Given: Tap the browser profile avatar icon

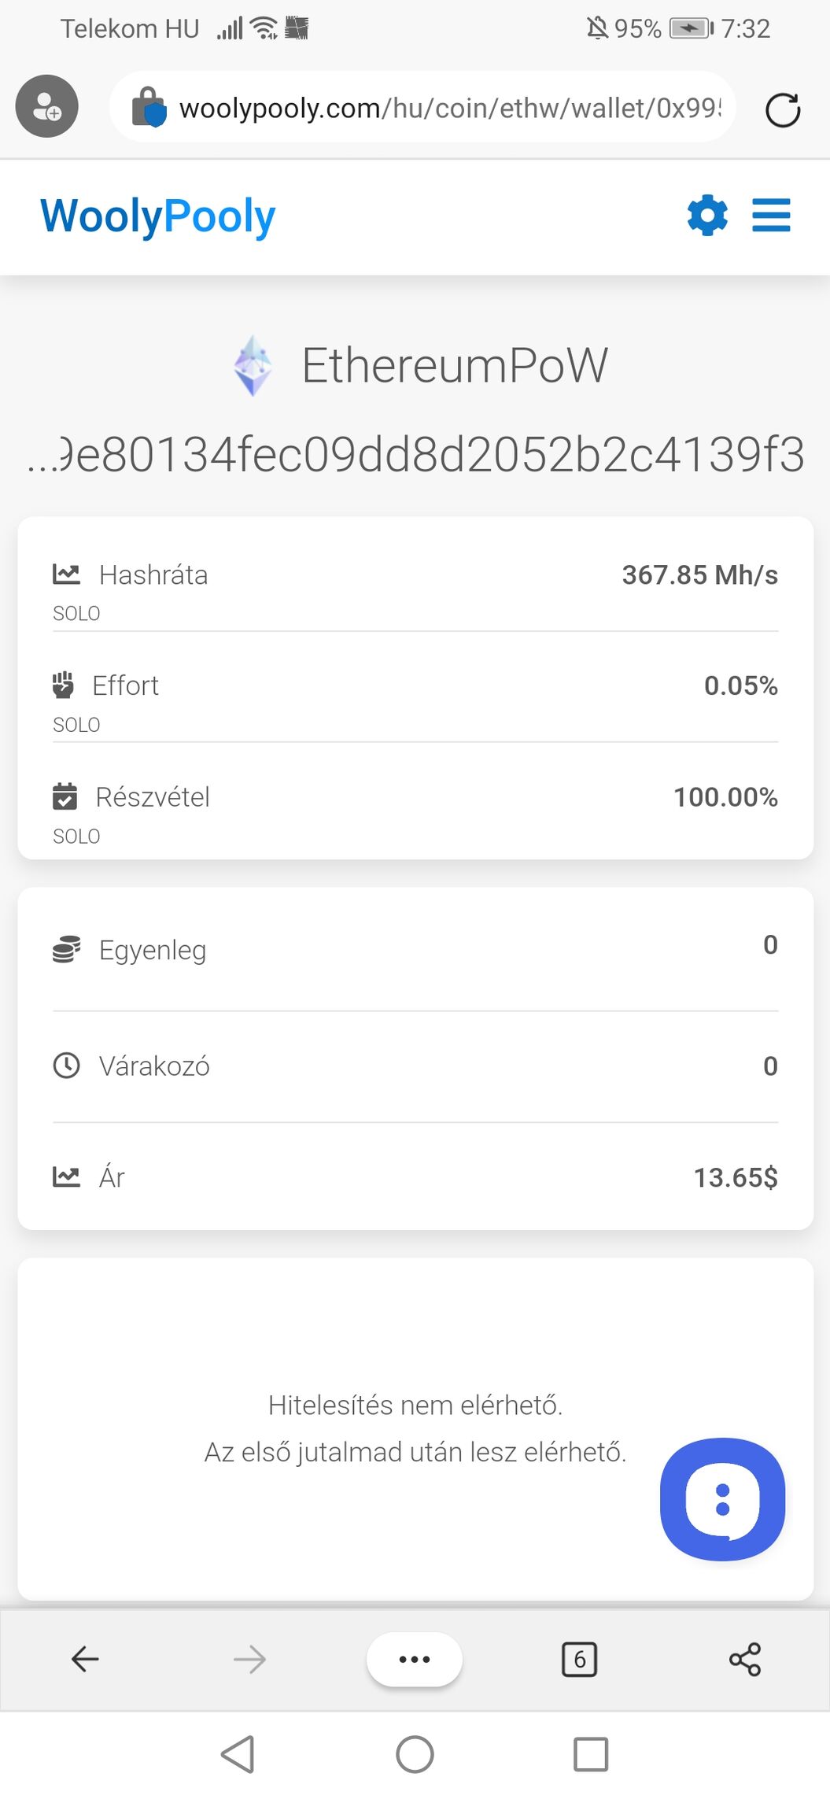Looking at the screenshot, I should click(47, 106).
